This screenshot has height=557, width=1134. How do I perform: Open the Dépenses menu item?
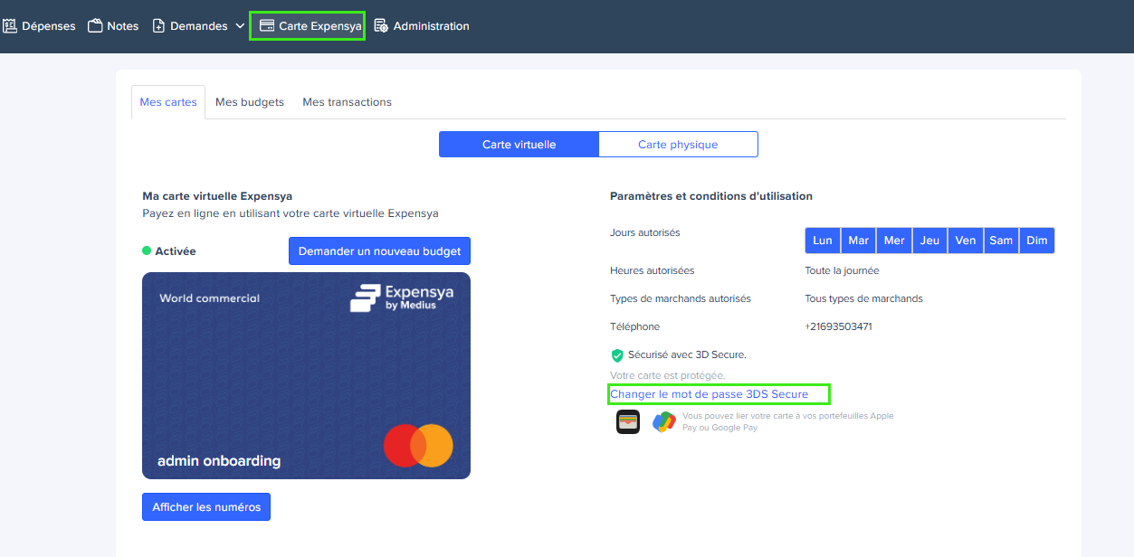tap(39, 26)
